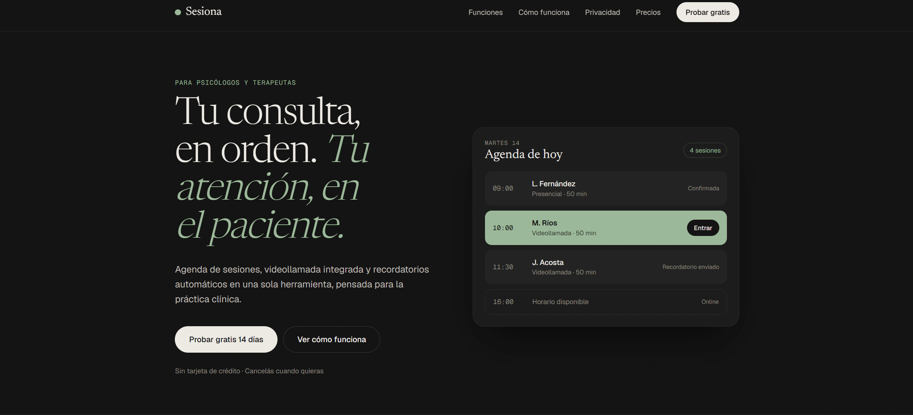Click the Online label at 16:00
Image resolution: width=913 pixels, height=415 pixels.
pyautogui.click(x=710, y=302)
